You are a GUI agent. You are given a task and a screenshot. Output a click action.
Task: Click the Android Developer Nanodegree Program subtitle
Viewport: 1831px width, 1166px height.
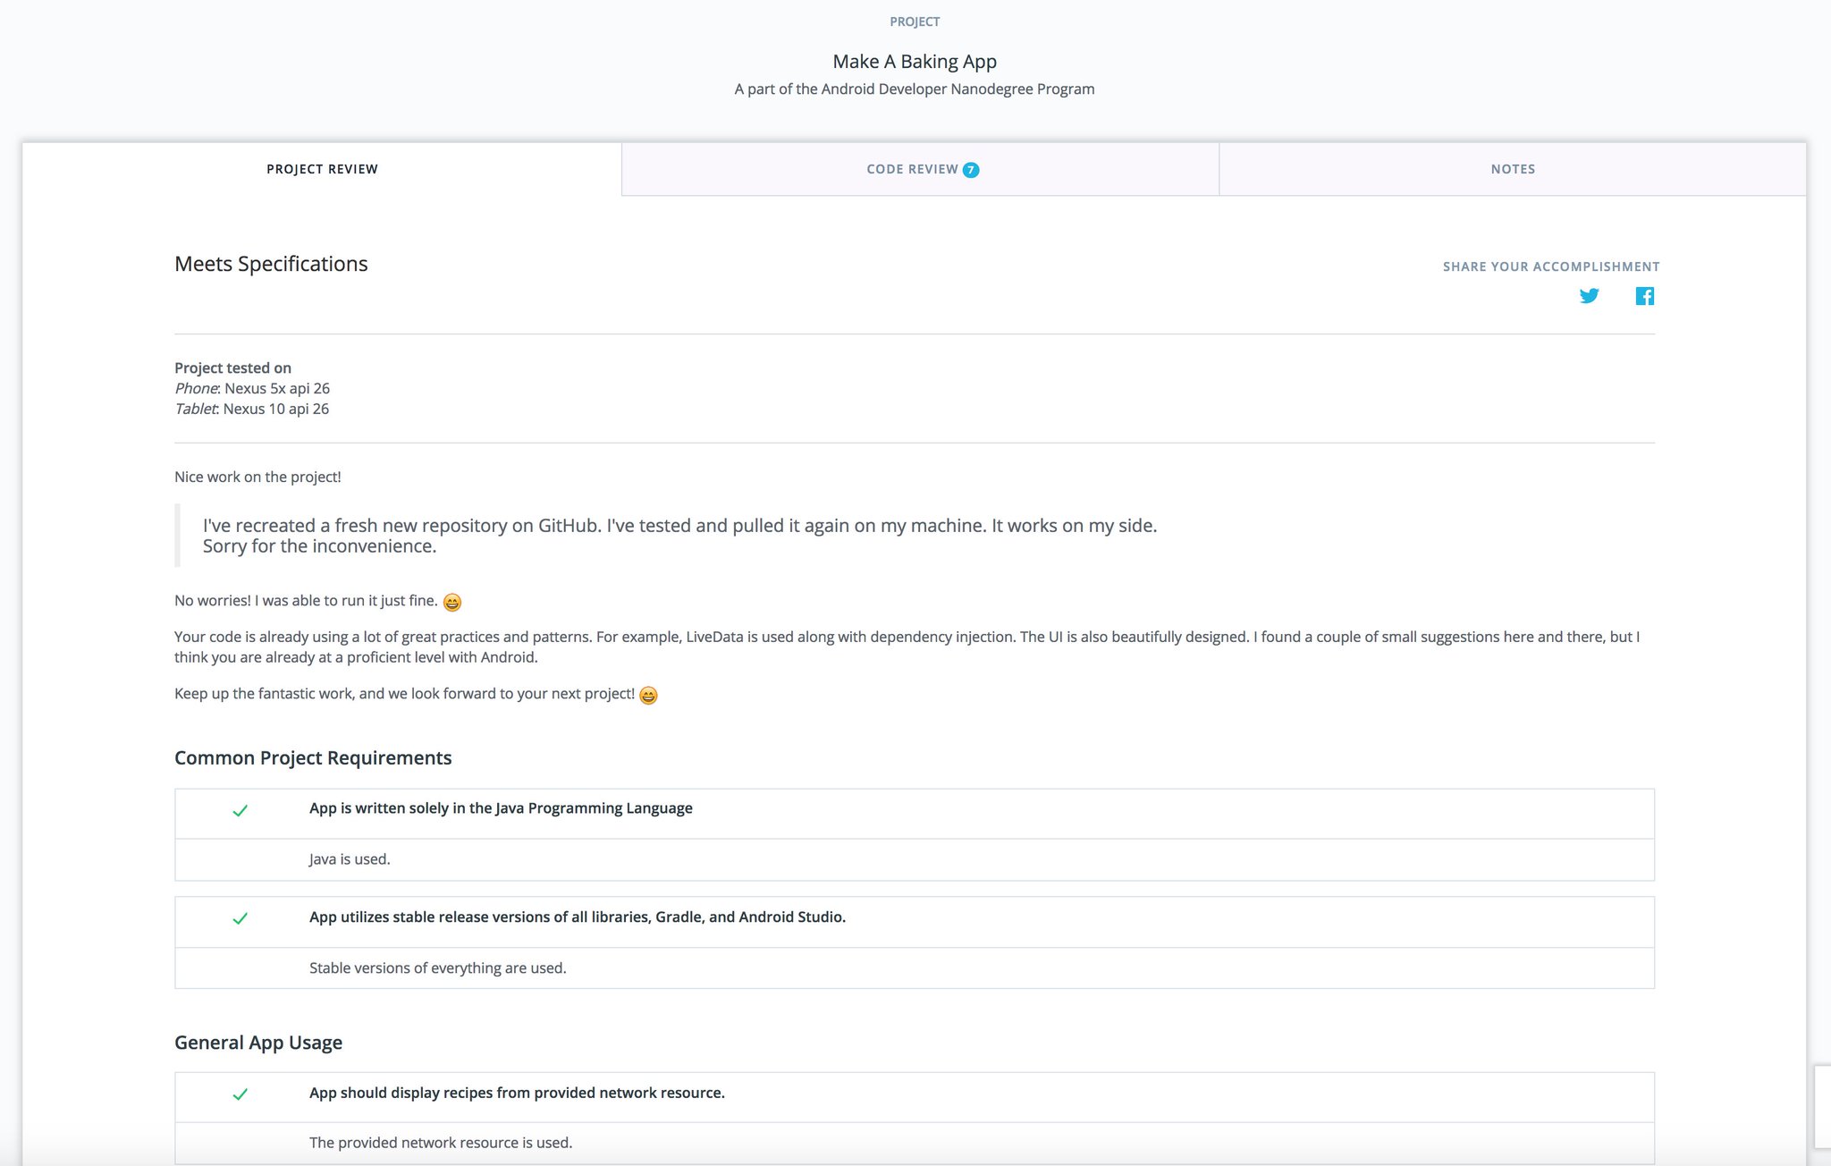(x=915, y=89)
